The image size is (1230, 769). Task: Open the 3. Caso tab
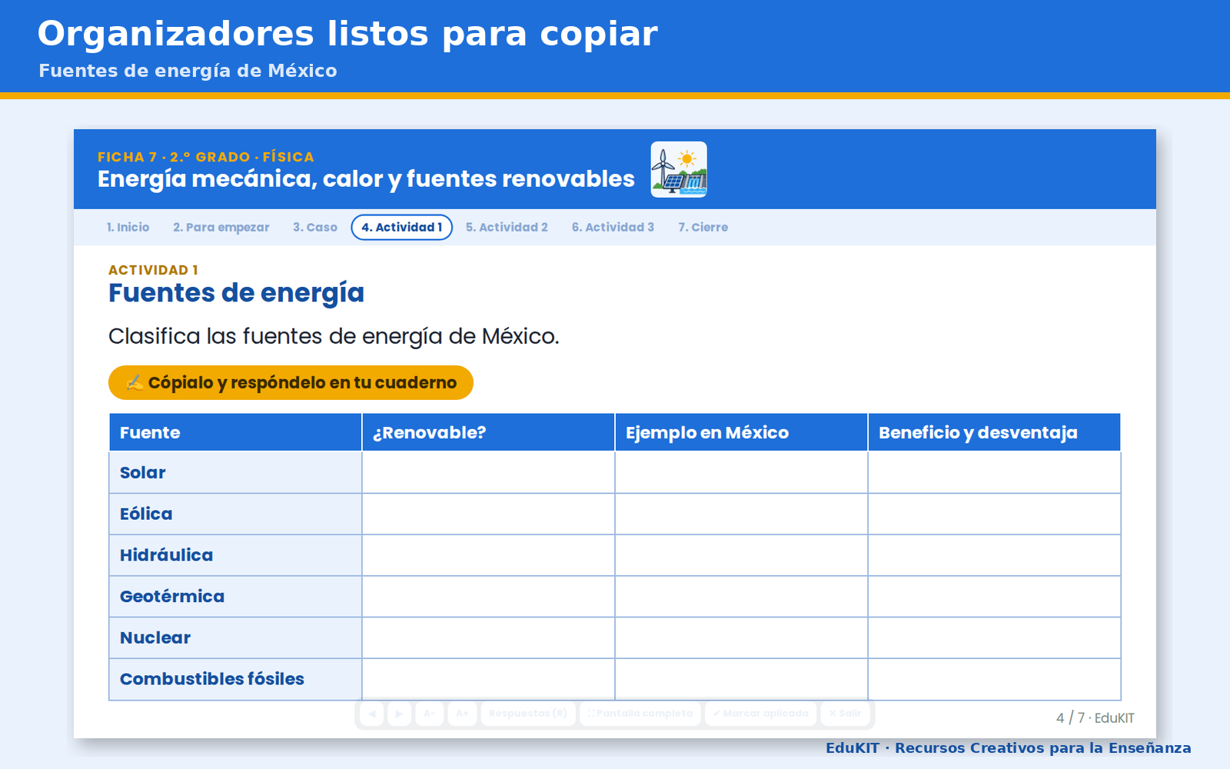(315, 228)
